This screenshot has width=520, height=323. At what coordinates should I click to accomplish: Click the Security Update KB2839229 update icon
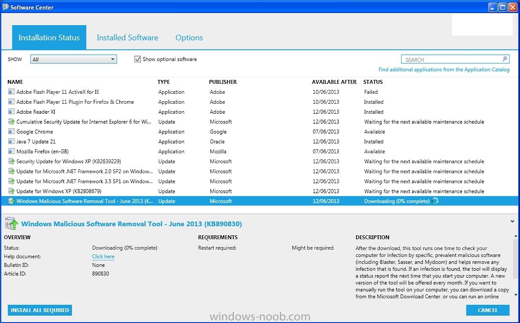pos(11,161)
